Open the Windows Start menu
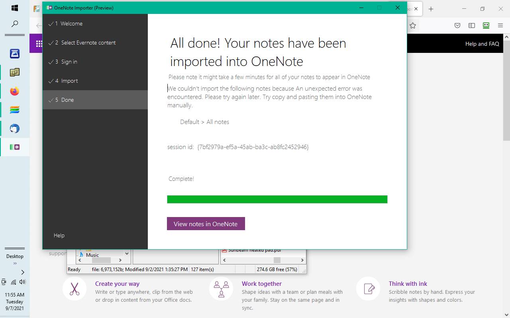 tap(15, 8)
